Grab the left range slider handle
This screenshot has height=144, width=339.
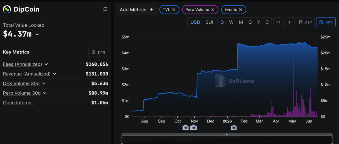(x=122, y=139)
